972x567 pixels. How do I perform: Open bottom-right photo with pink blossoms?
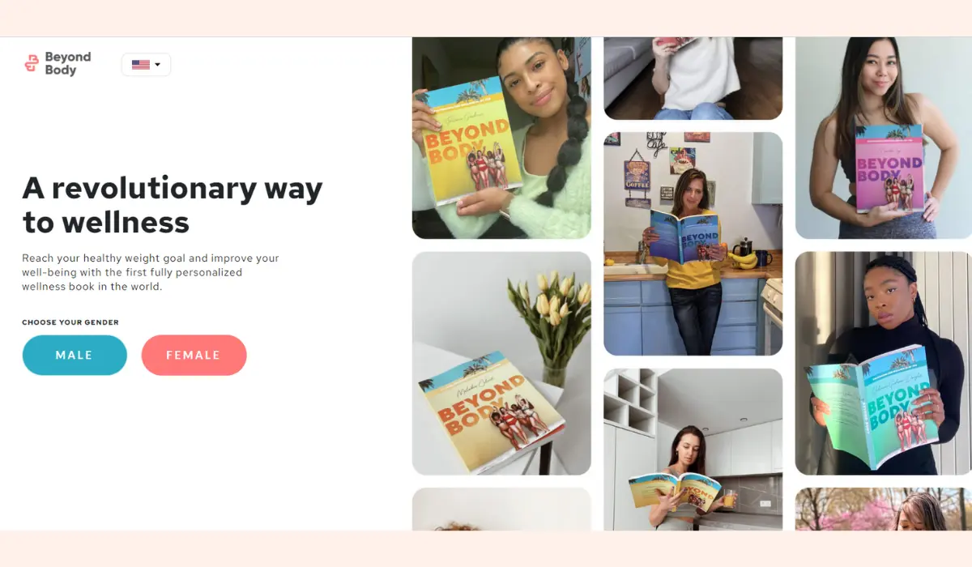click(884, 509)
